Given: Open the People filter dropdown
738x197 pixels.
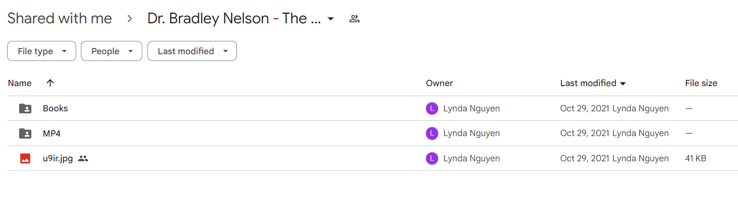Looking at the screenshot, I should (x=111, y=51).
